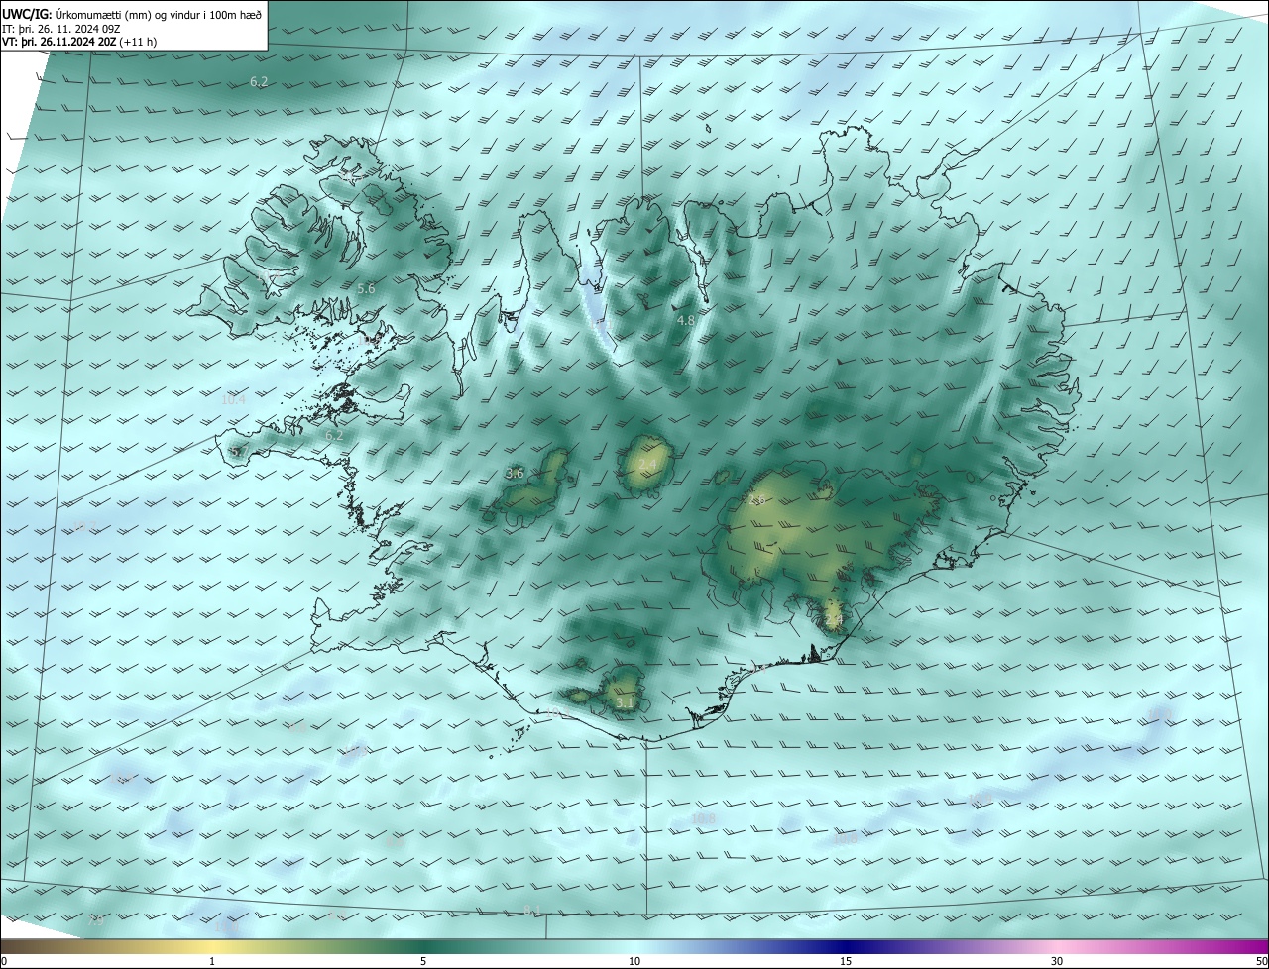Click the 2.4 label on Hofsjökull glacier in central Iceland
Screen dimensions: 1269x969
click(647, 464)
